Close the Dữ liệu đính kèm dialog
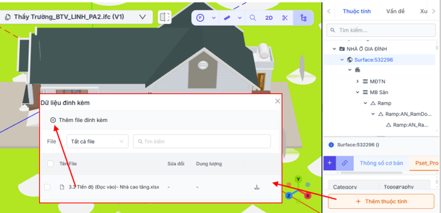The height and width of the screenshot is (213, 441). pos(278,101)
